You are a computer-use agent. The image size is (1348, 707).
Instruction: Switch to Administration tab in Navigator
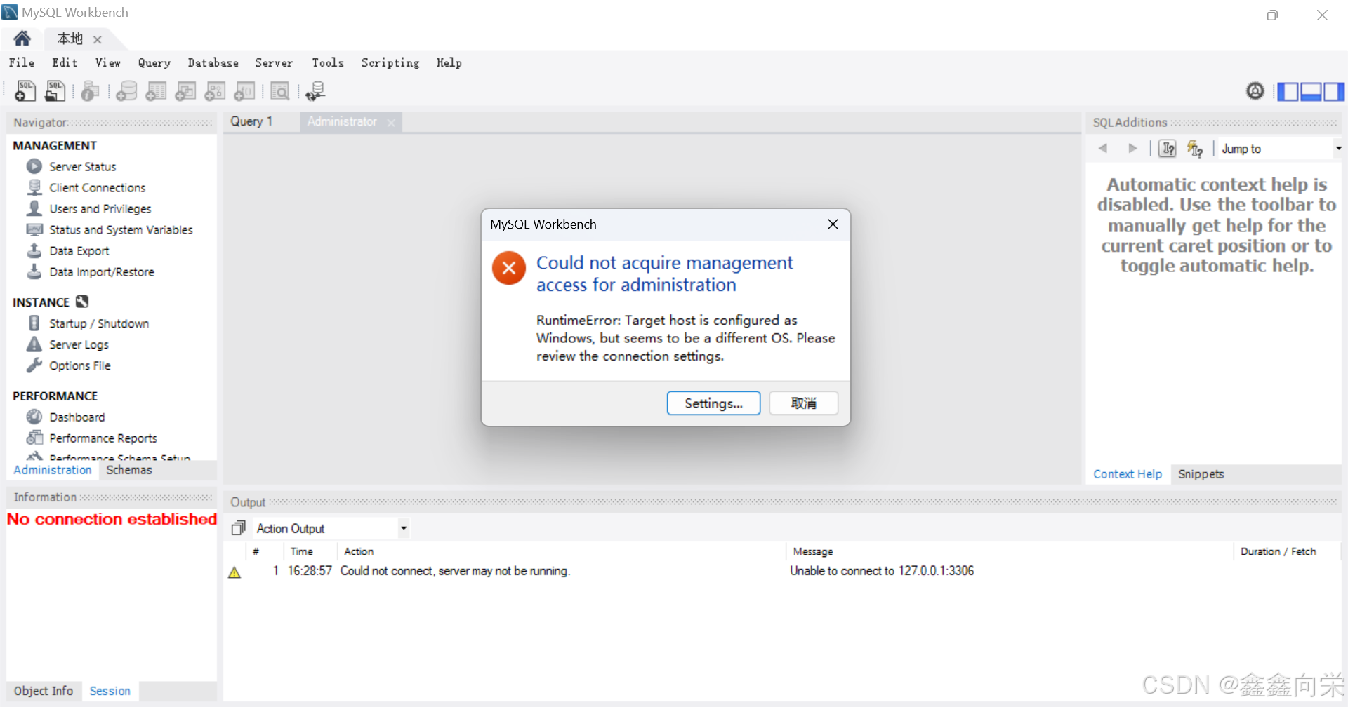tap(53, 470)
